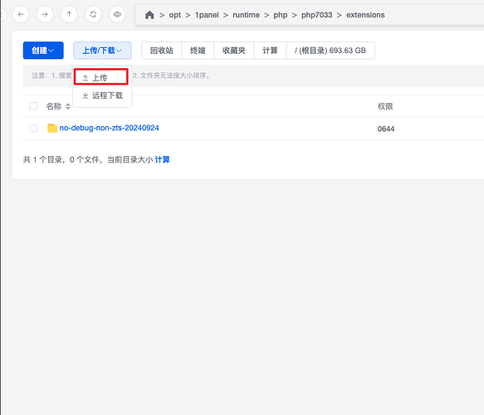Jump to php7033 in the breadcrumb path

[x=316, y=15]
